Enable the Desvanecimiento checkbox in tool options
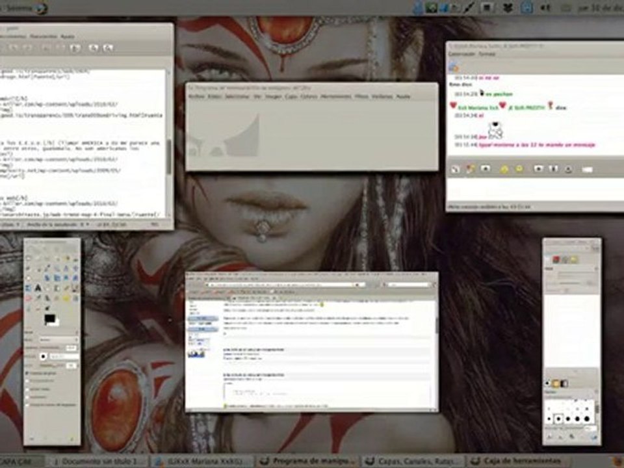Screen dimensions: 624x468 tap(27, 381)
